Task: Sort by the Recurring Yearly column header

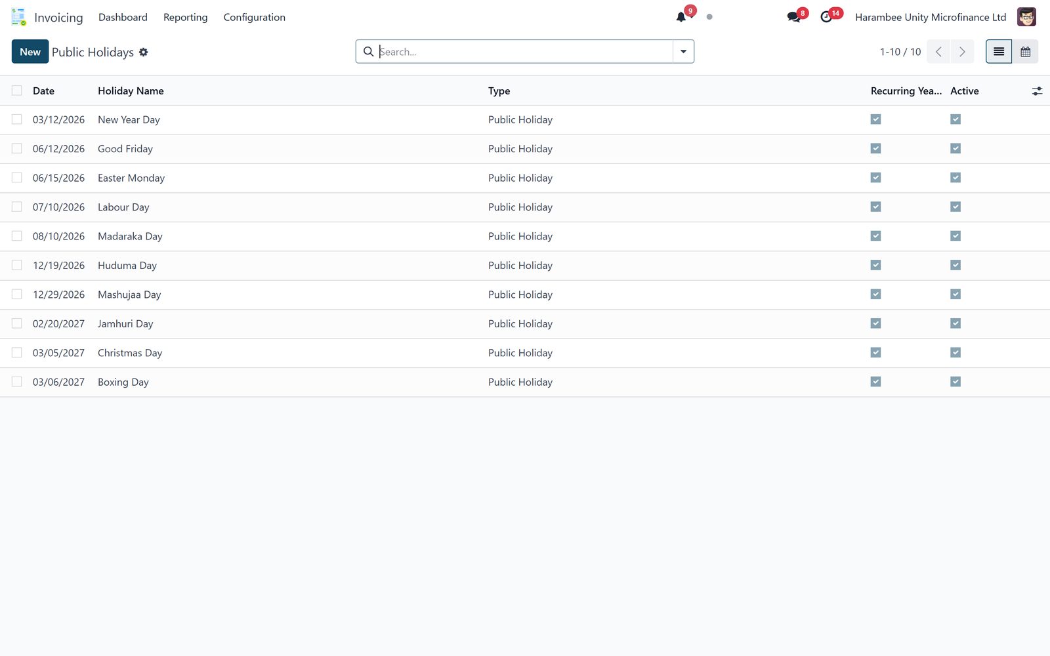Action: pyautogui.click(x=906, y=91)
